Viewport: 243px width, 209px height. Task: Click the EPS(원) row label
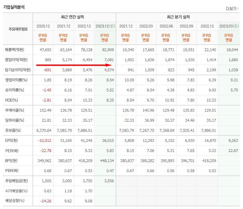[11, 140]
